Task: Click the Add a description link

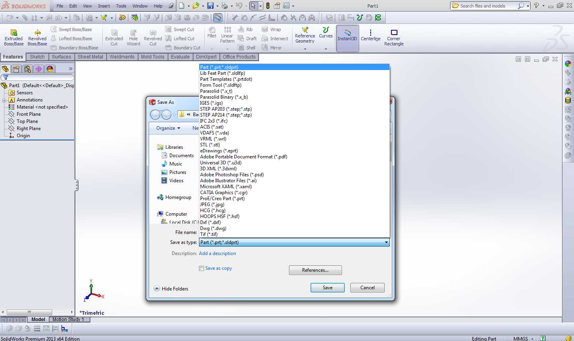Action: [x=217, y=253]
